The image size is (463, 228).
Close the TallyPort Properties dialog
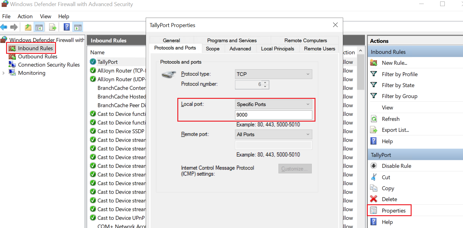[335, 25]
